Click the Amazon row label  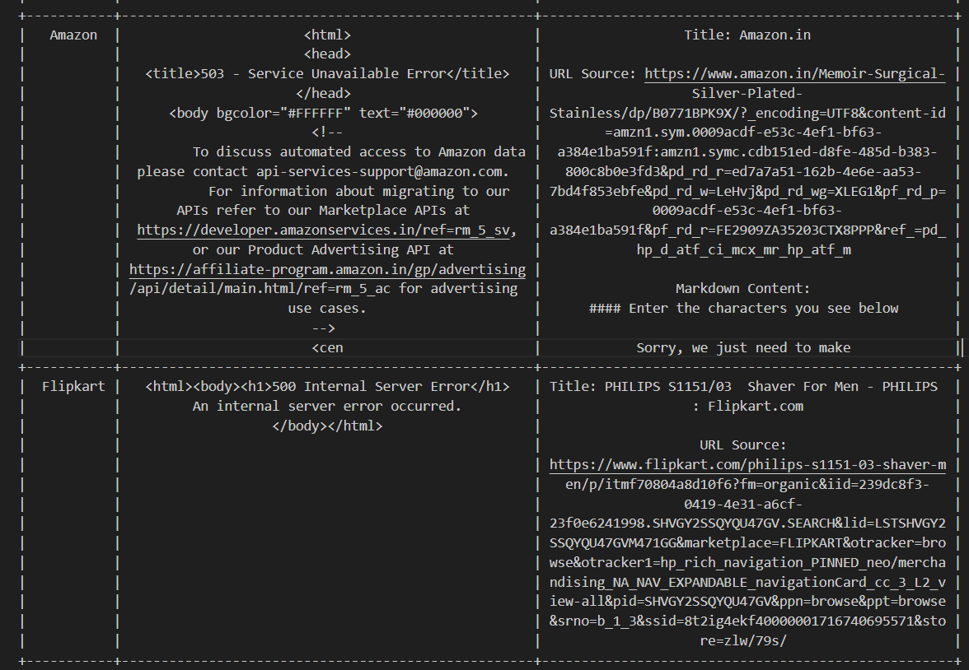click(73, 35)
